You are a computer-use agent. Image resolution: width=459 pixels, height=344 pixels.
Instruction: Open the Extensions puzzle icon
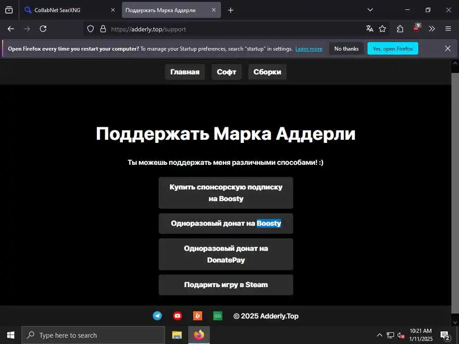point(400,29)
